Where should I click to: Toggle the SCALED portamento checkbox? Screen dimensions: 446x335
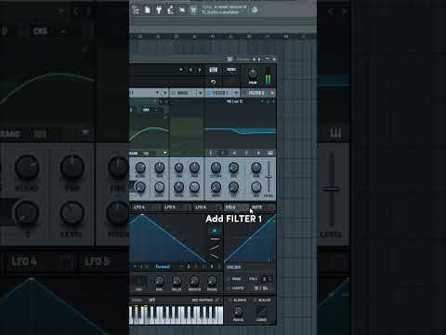pos(255,301)
